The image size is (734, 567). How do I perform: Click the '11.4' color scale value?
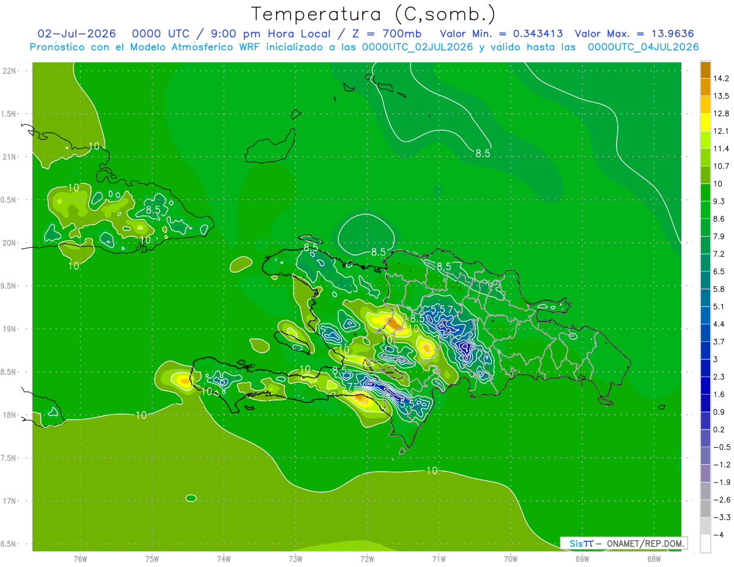tap(721, 149)
